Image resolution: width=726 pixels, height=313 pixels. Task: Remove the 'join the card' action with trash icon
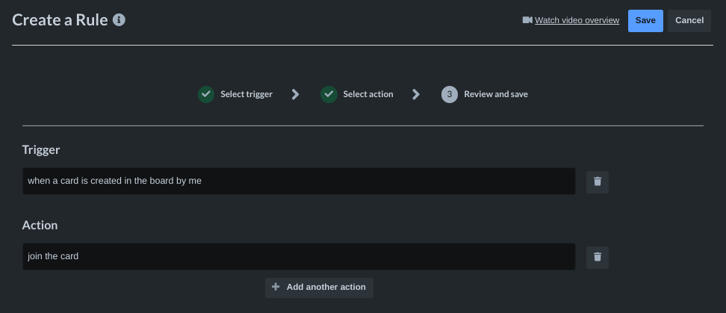[597, 257]
